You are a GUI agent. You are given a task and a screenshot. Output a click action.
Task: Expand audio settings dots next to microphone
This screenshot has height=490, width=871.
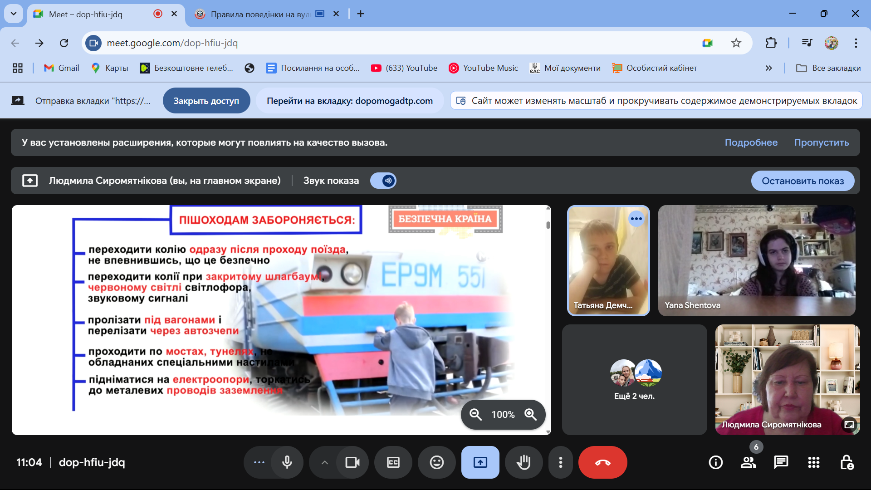(259, 462)
